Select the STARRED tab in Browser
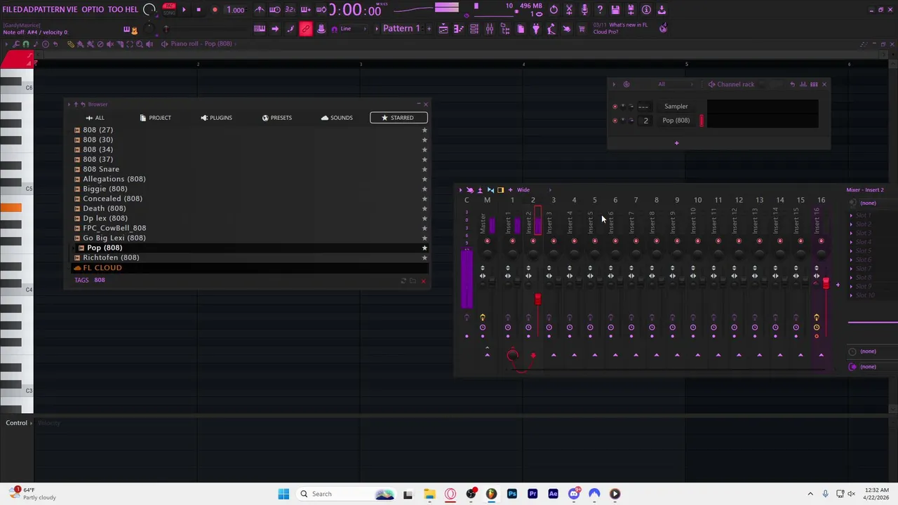898x505 pixels. [x=398, y=118]
